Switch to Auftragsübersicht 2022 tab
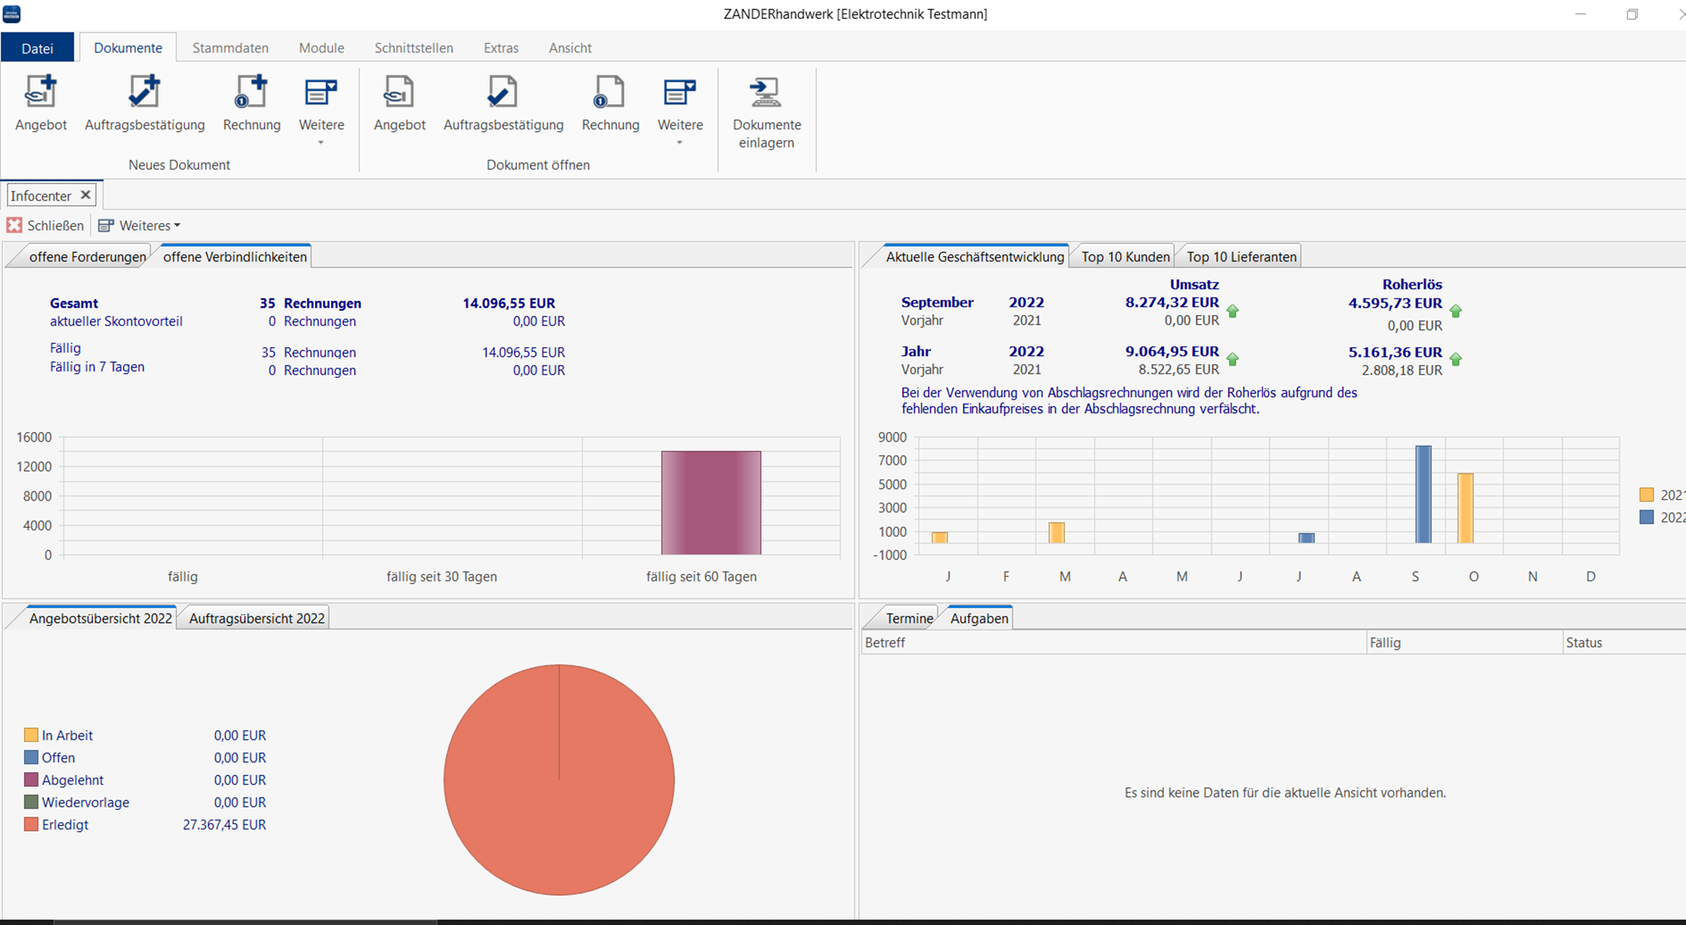This screenshot has width=1686, height=925. [x=257, y=618]
